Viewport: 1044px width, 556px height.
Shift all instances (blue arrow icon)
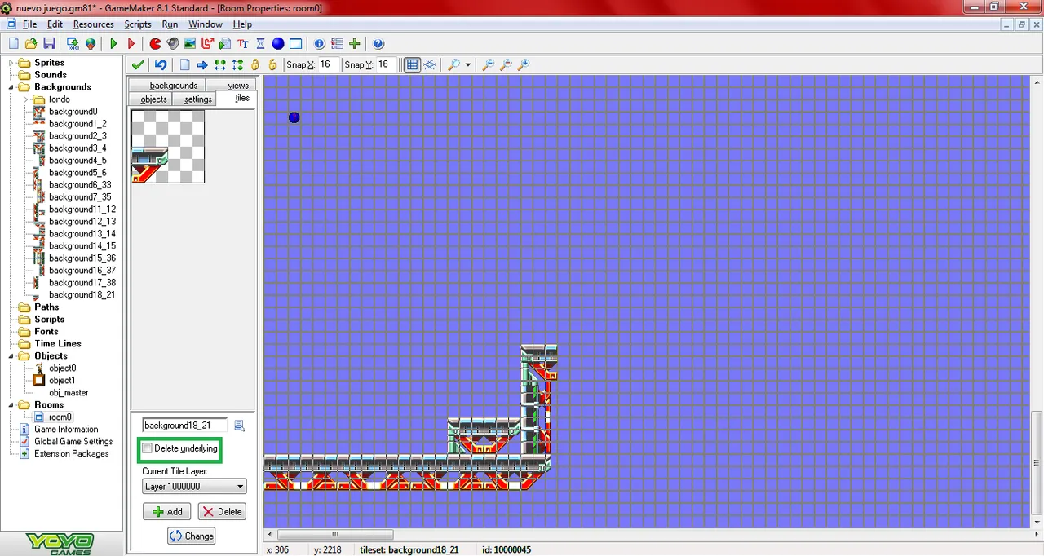pyautogui.click(x=202, y=64)
